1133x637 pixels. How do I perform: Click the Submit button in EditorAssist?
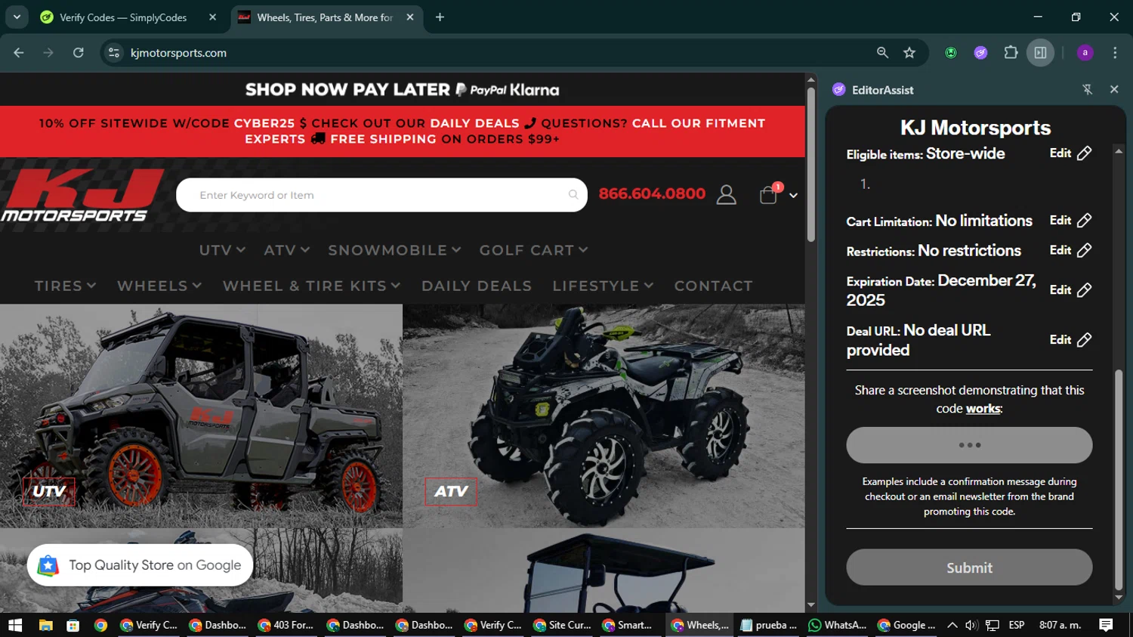point(969,567)
